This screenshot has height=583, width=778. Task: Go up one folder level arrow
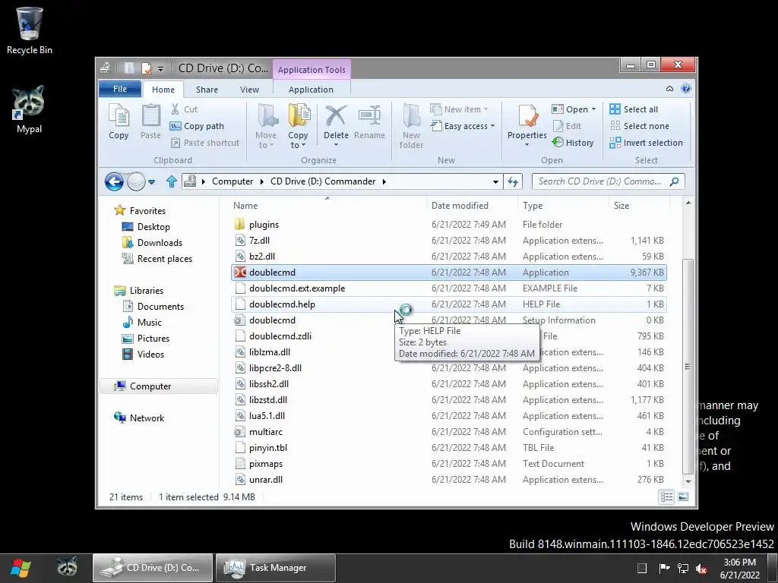[x=172, y=181]
